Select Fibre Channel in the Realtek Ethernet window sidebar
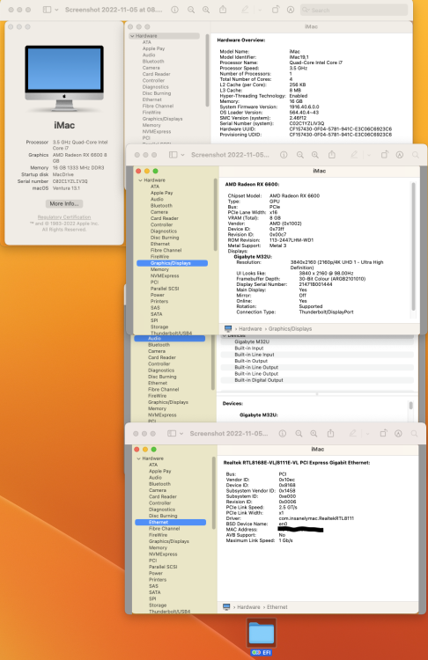 point(165,529)
